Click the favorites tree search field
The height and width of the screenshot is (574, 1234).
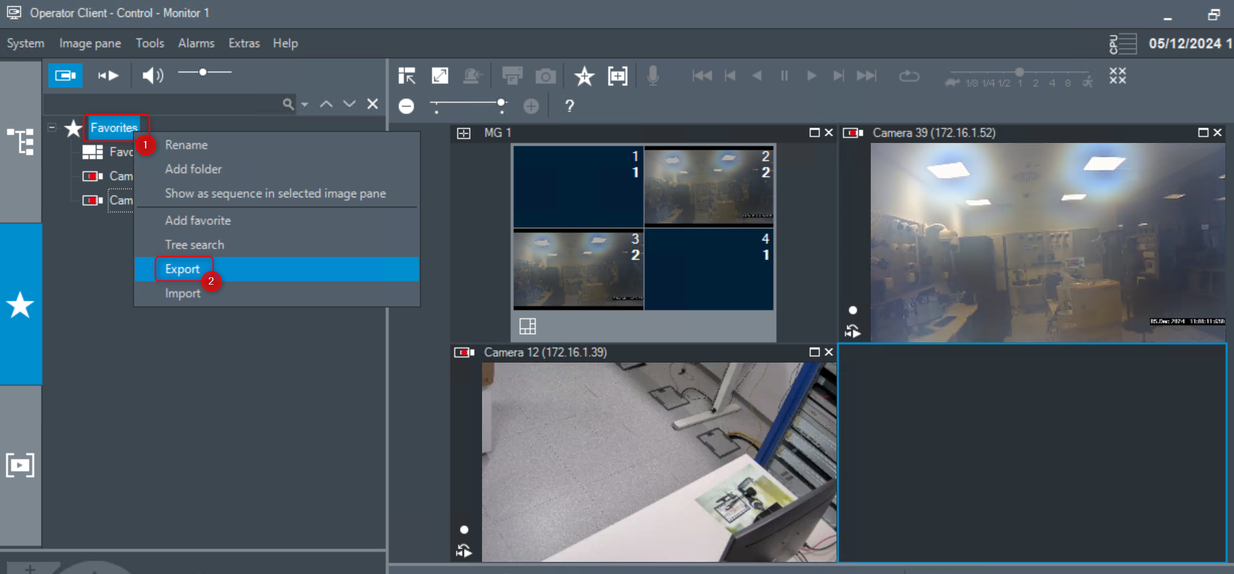[161, 104]
